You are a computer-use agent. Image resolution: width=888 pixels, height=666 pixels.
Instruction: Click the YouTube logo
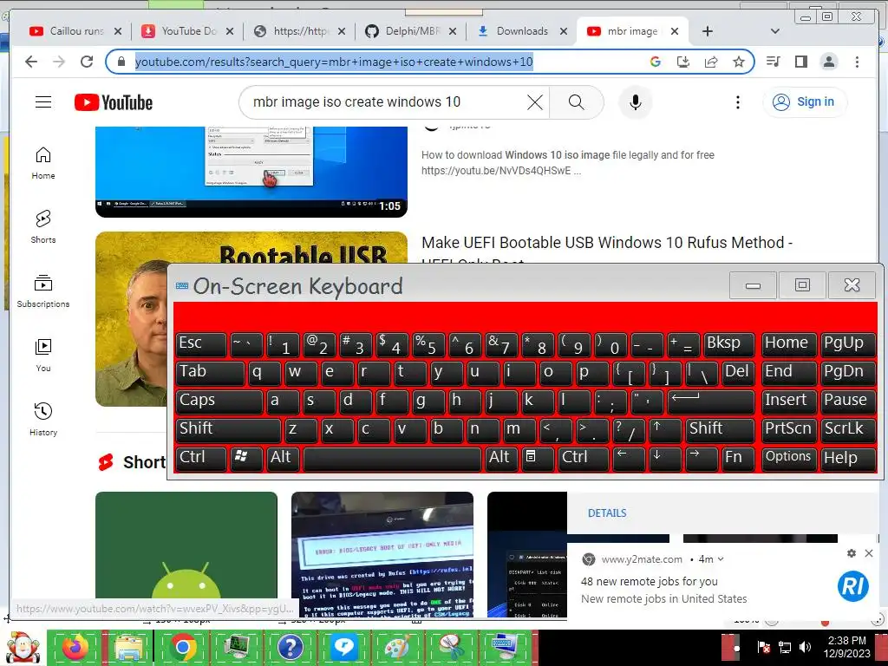click(x=114, y=102)
